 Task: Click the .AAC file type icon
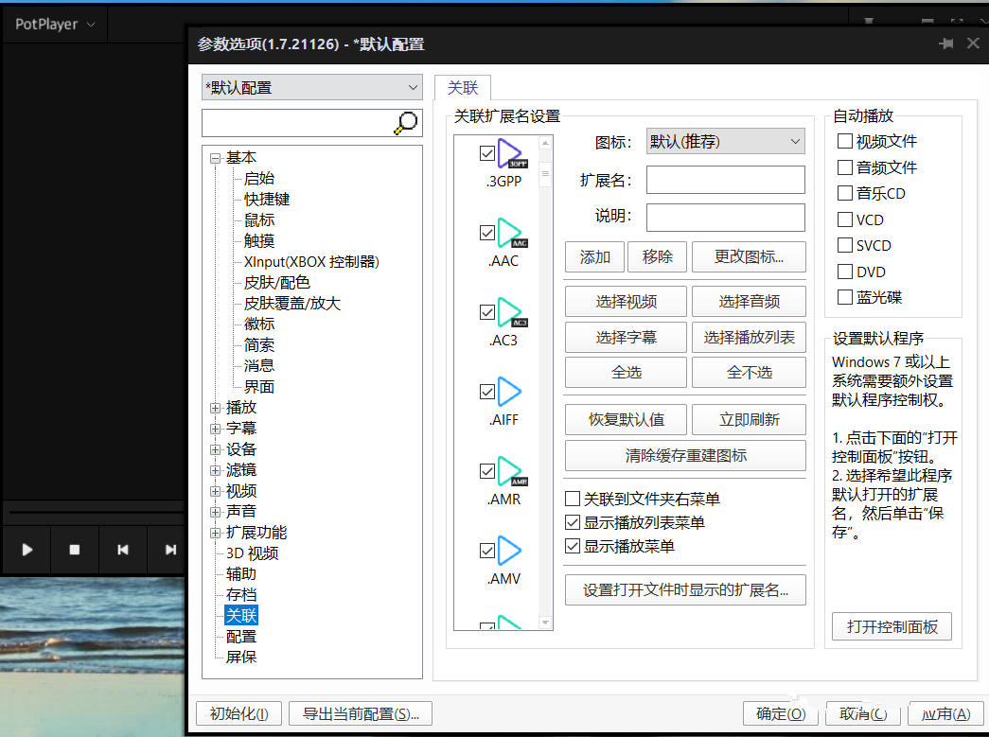511,233
